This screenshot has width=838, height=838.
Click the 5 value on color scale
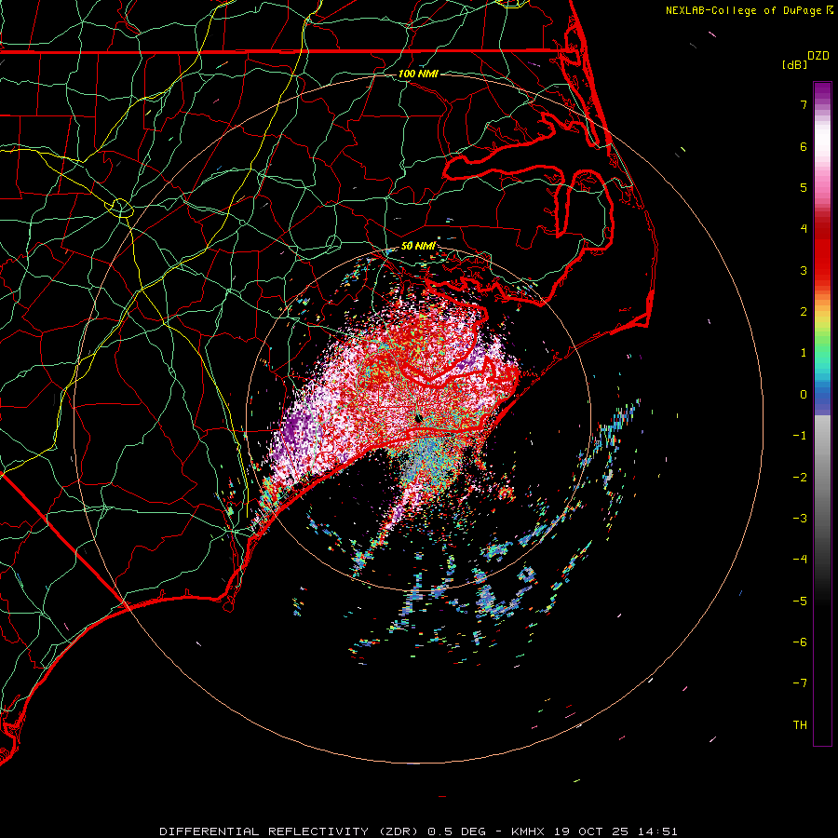[804, 187]
